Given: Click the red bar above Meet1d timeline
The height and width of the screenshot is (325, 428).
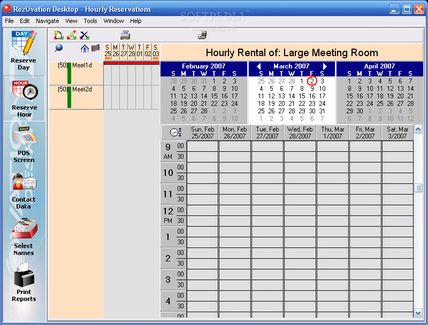Looking at the screenshot, I should (x=132, y=63).
